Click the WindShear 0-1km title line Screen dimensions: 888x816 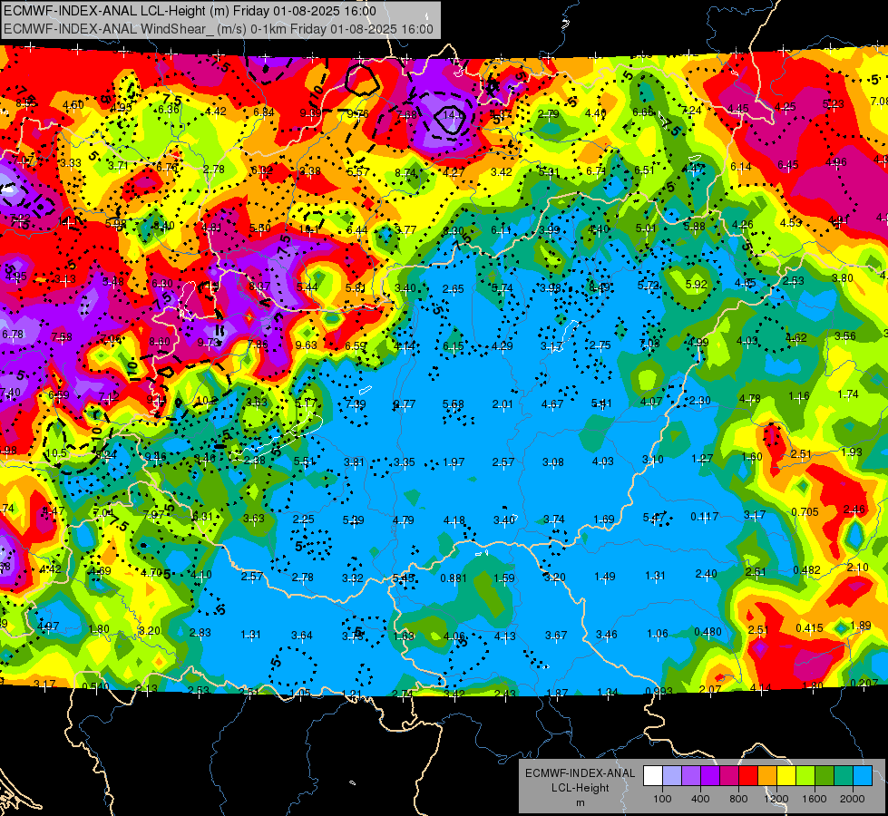pos(218,29)
